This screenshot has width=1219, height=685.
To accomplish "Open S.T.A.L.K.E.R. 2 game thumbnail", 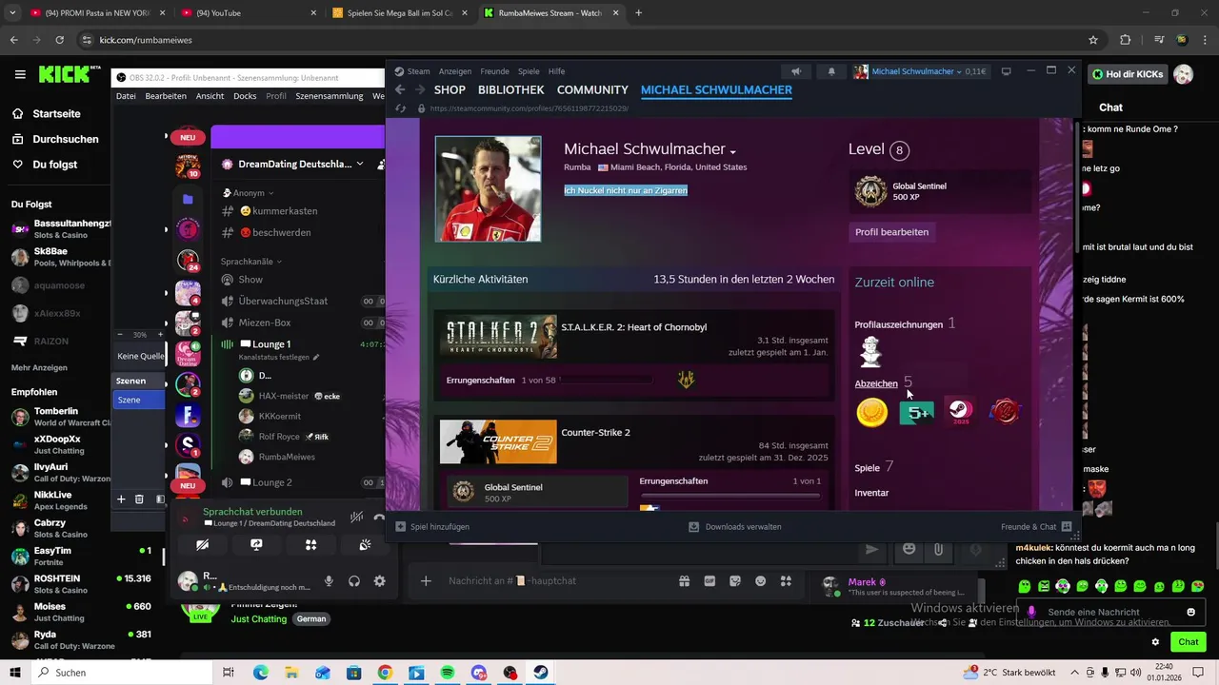I will tap(498, 337).
